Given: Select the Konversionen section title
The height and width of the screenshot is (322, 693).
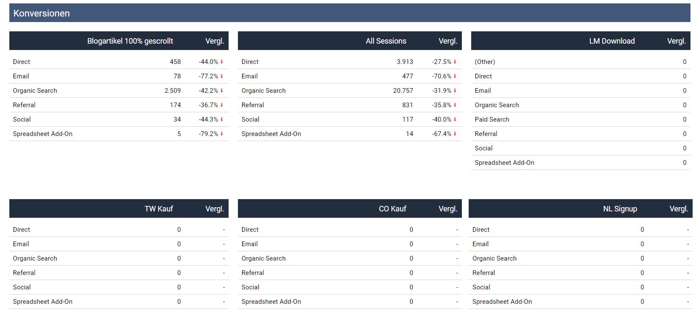Looking at the screenshot, I should click(42, 14).
